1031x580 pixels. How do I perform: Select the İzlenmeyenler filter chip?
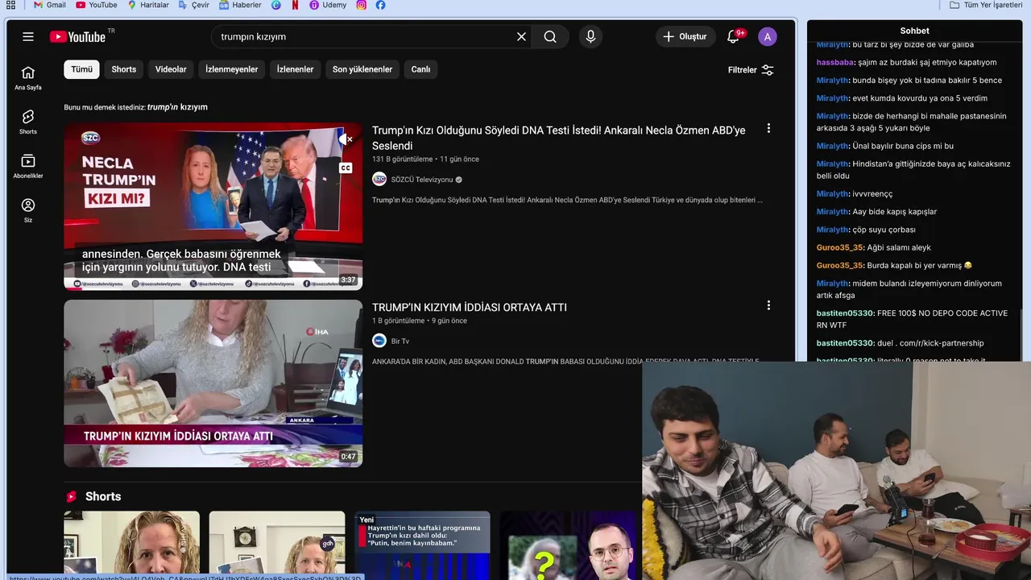pos(232,69)
